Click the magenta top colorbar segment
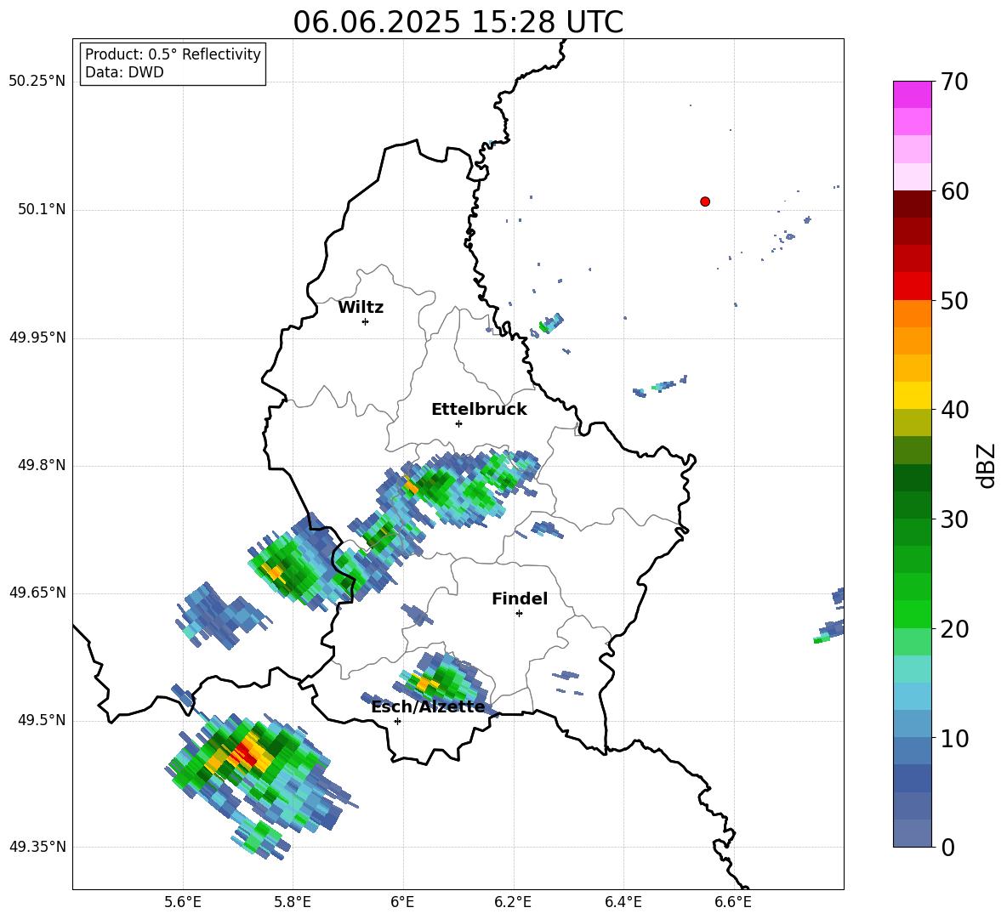This screenshot has height=919, width=1007. tap(912, 94)
